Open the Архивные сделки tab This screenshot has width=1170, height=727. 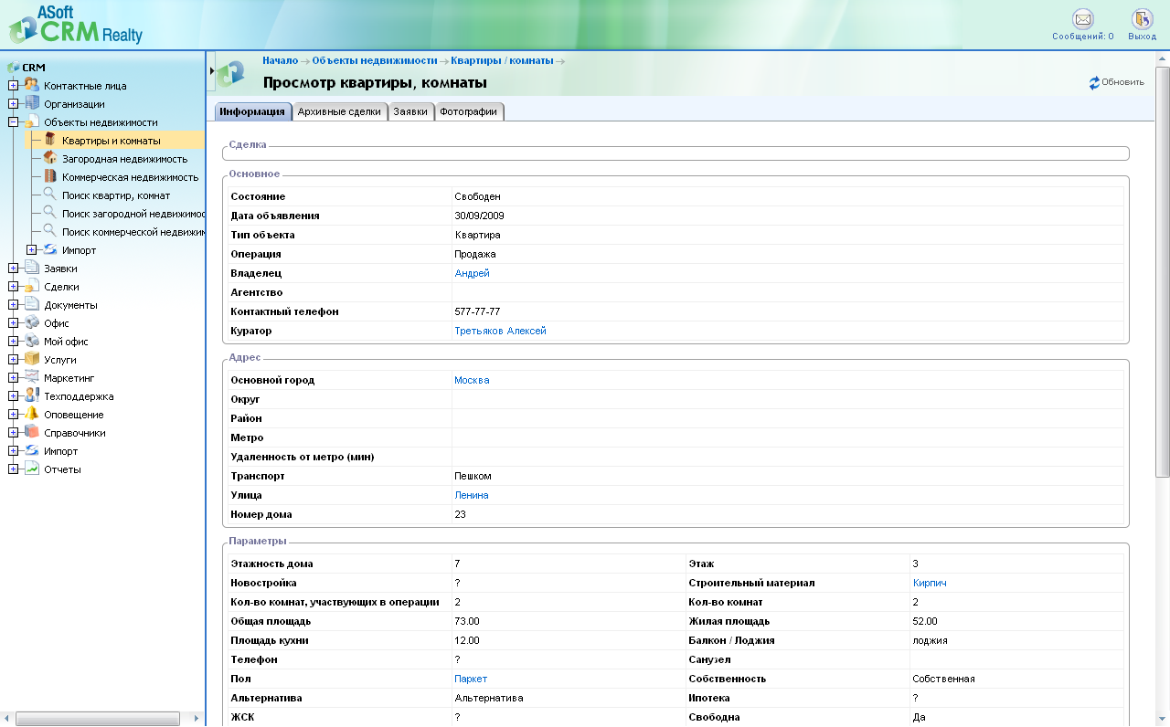pyautogui.click(x=339, y=111)
